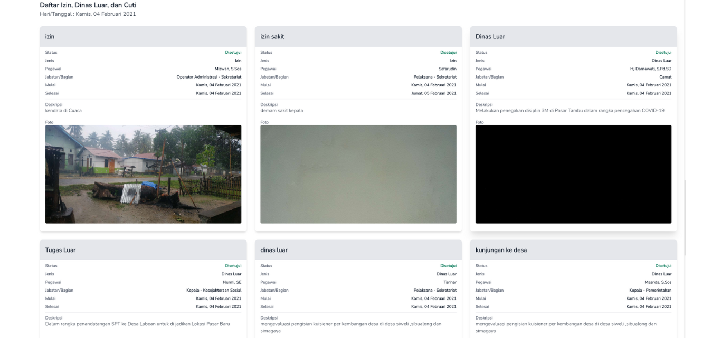Click employee name Safarudin

[x=447, y=69]
